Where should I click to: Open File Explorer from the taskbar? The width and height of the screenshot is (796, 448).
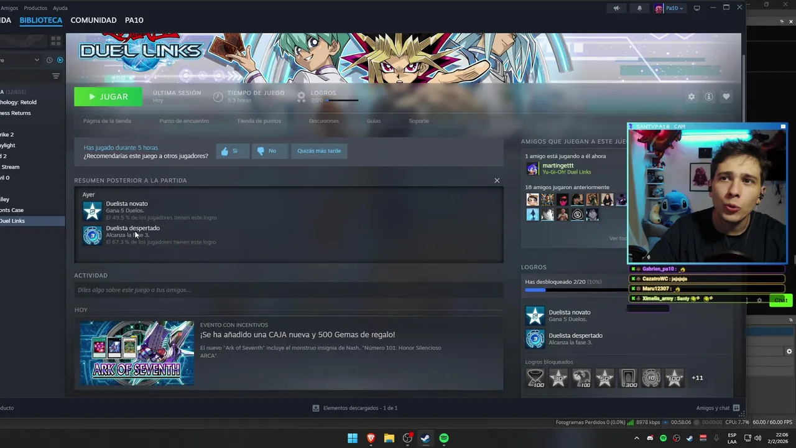point(389,438)
